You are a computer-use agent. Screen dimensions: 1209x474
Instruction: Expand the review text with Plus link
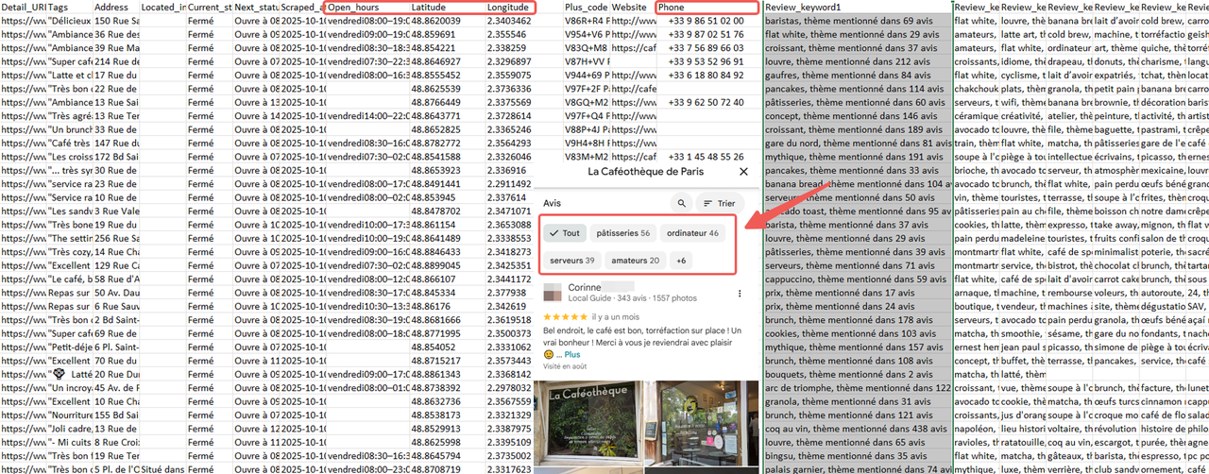point(573,354)
